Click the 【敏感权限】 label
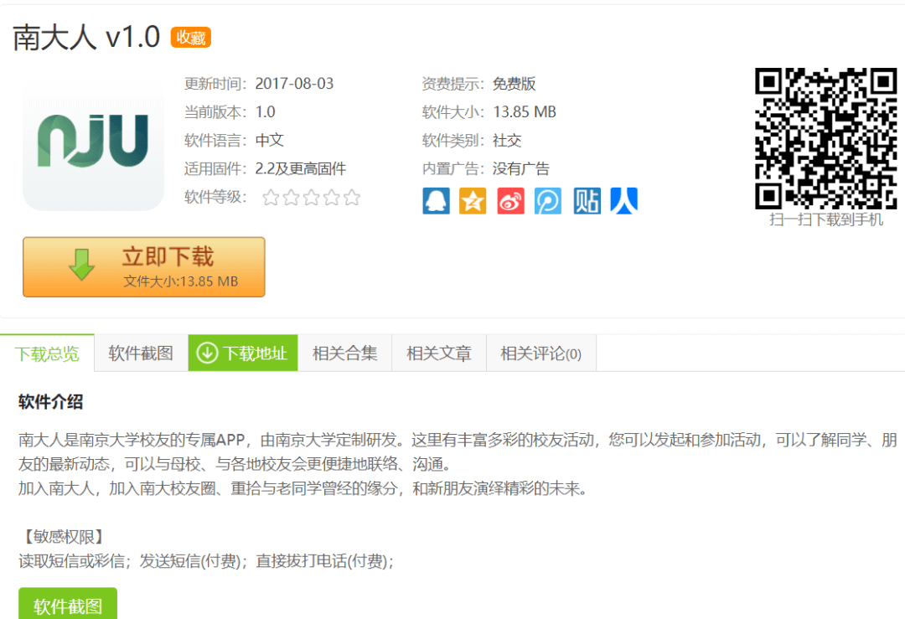The height and width of the screenshot is (619, 905). click(x=64, y=537)
